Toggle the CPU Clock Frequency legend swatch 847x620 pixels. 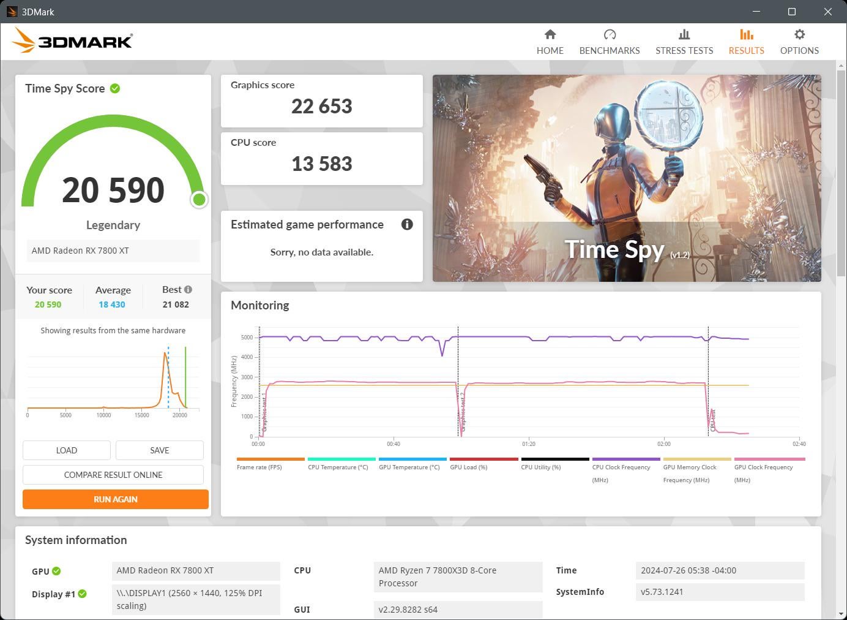[626, 459]
